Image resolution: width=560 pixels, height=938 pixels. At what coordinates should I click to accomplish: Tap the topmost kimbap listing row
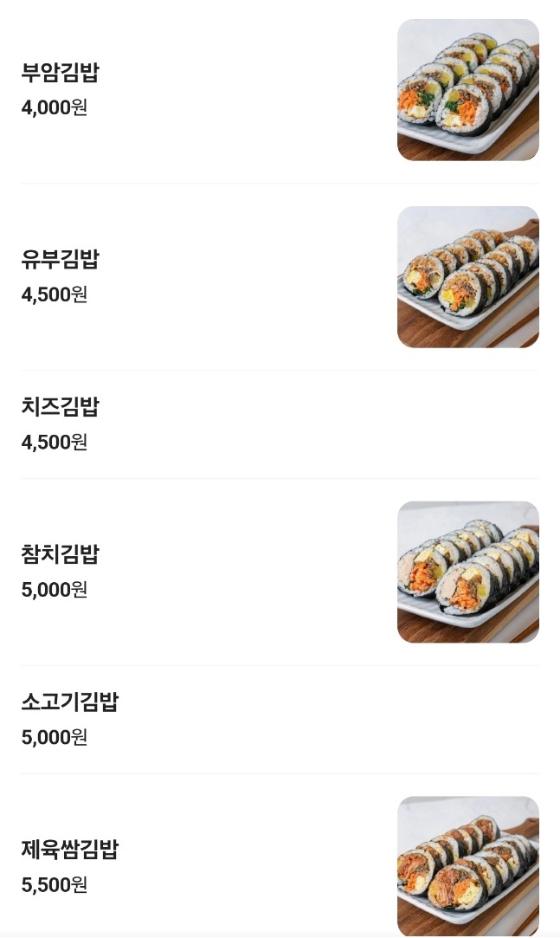click(199, 89)
